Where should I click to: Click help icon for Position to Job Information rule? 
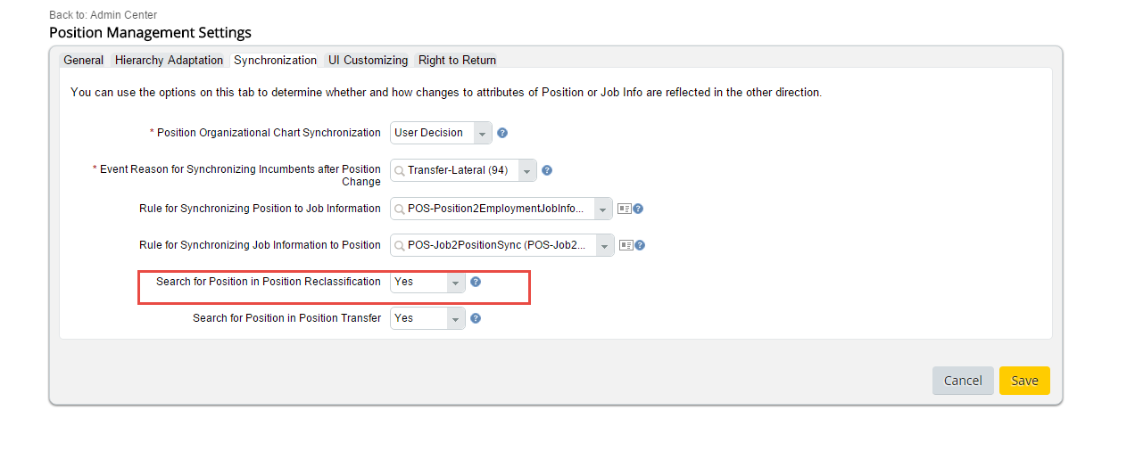tap(638, 209)
